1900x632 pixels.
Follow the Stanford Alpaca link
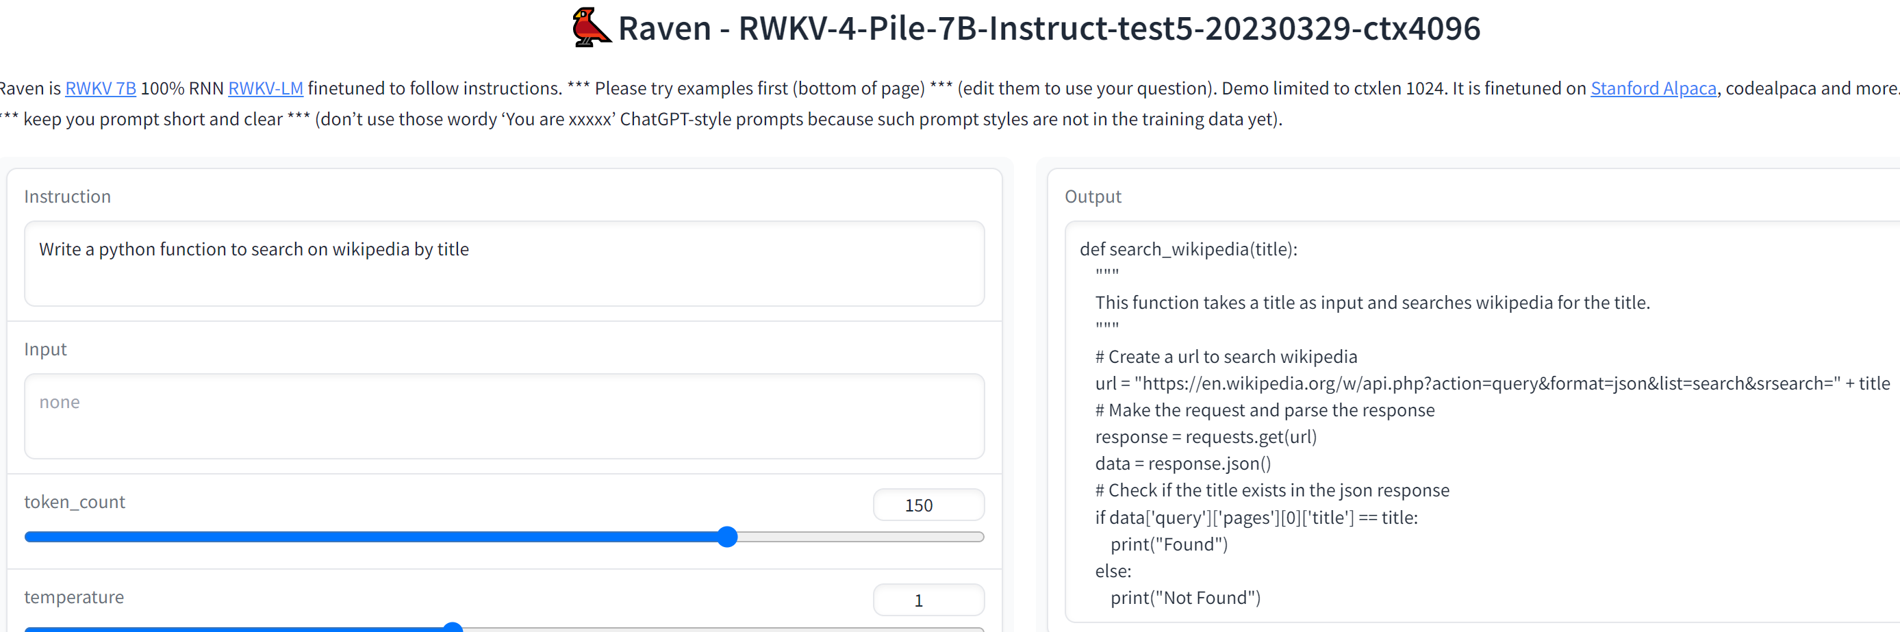[x=1653, y=88]
